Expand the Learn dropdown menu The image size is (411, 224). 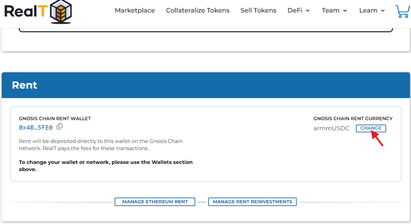pos(372,10)
